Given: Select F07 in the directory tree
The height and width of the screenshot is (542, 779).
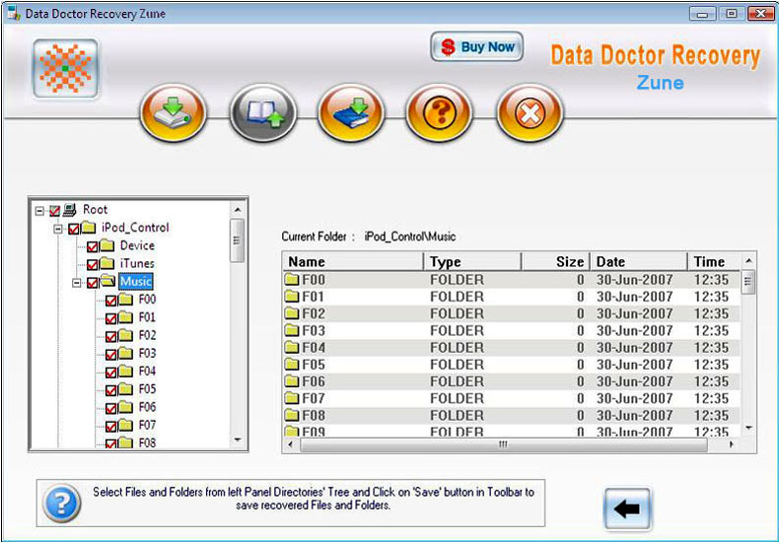Looking at the screenshot, I should [147, 426].
